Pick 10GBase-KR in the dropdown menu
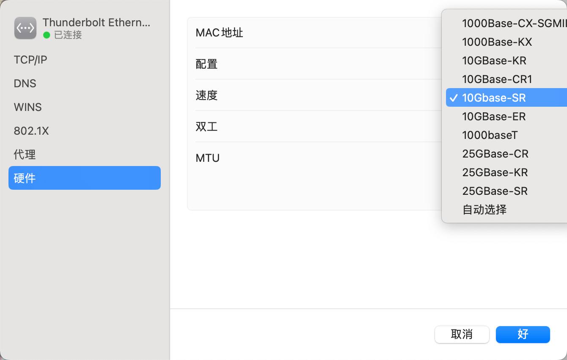The image size is (567, 360). click(494, 61)
